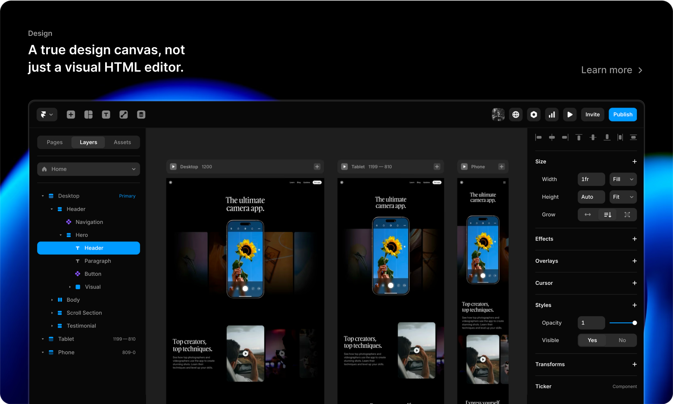Select the horizontal Grow option
This screenshot has height=404, width=673.
(x=587, y=214)
